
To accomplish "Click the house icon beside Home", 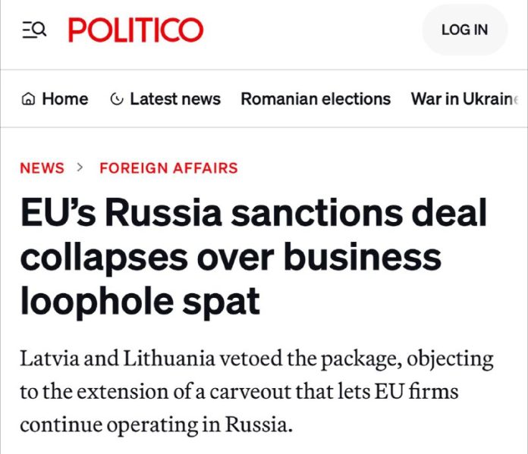I will (x=29, y=99).
